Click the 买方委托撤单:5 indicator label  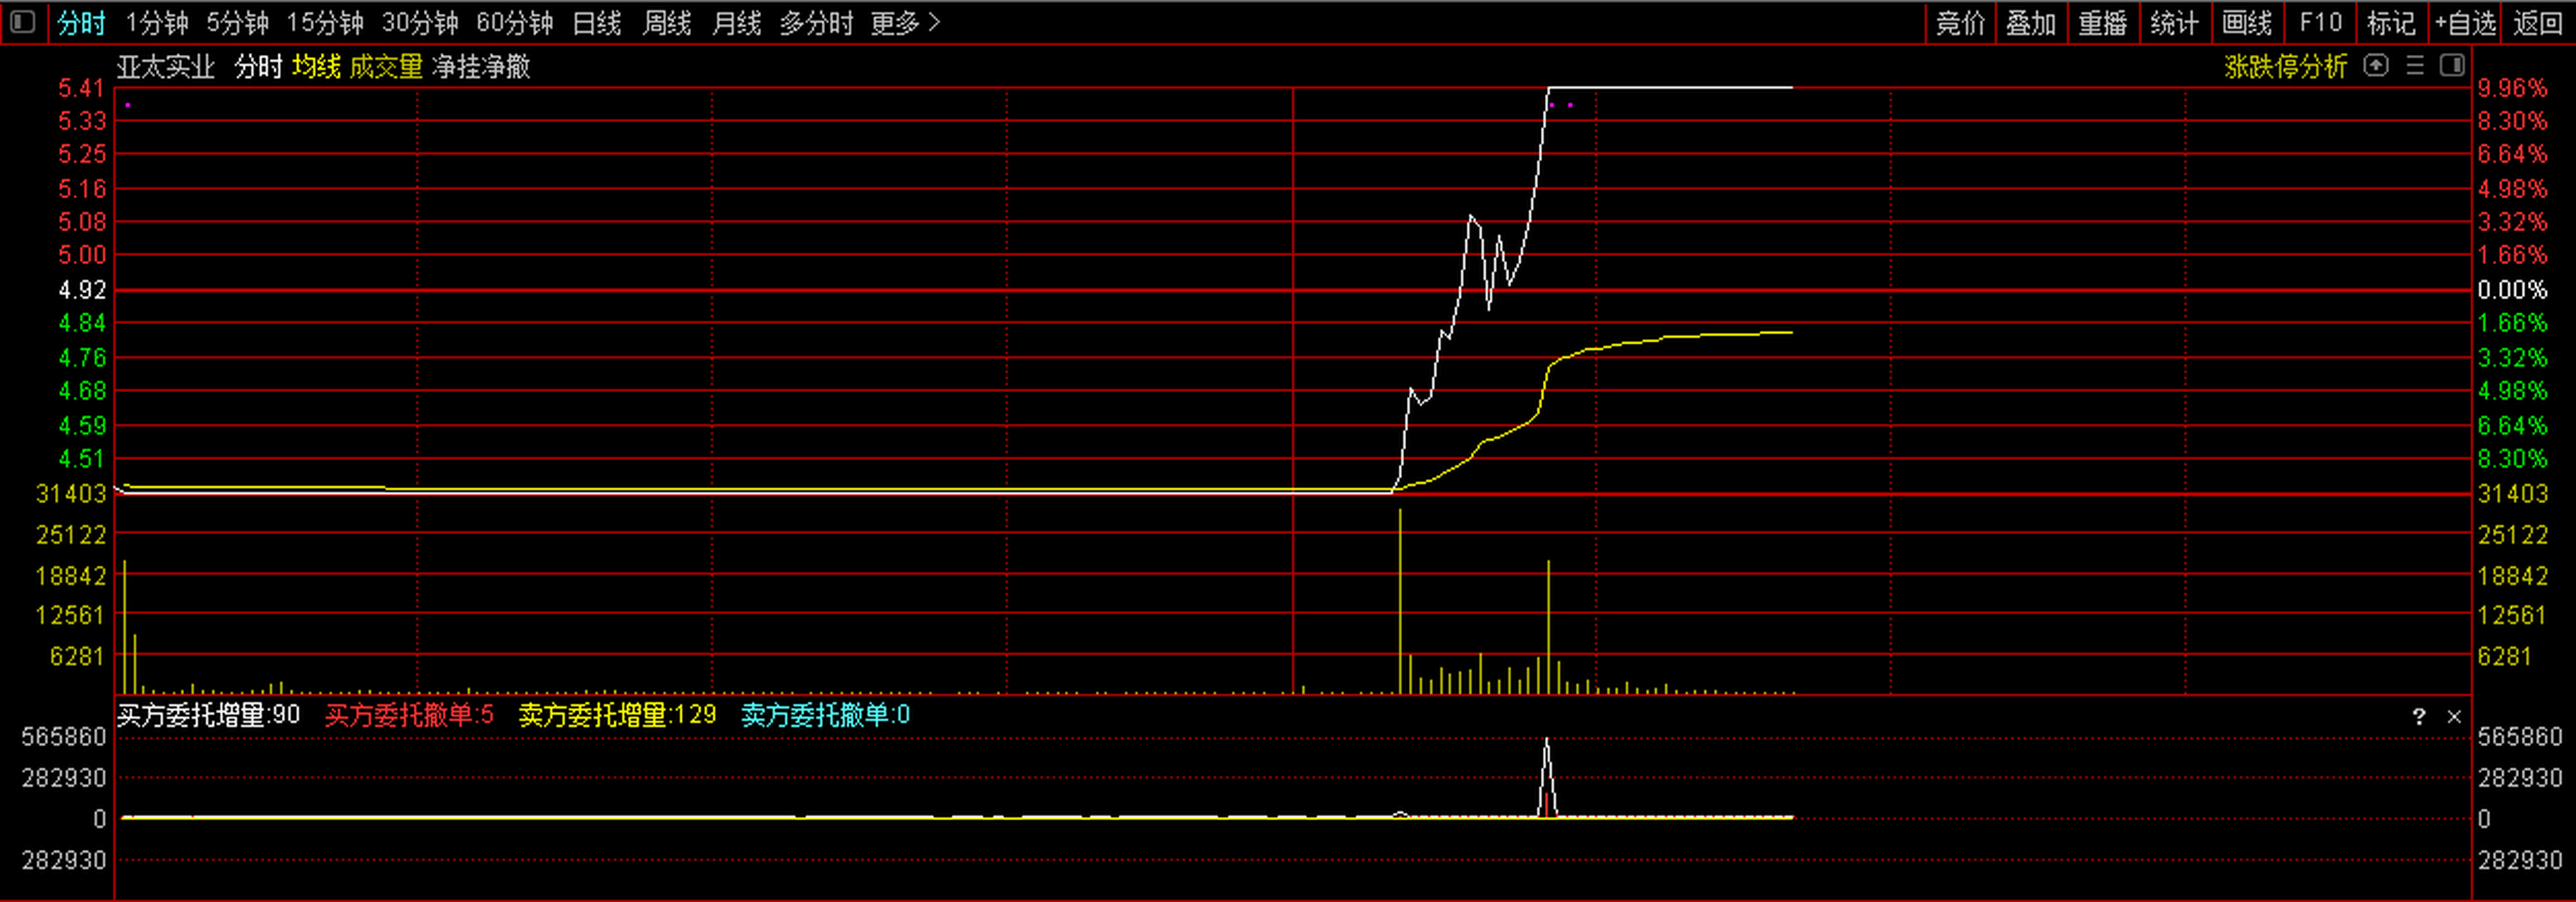[409, 715]
